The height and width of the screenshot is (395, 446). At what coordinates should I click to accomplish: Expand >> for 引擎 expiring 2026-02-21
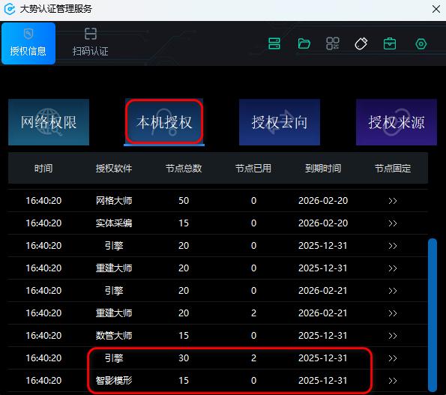coord(393,291)
